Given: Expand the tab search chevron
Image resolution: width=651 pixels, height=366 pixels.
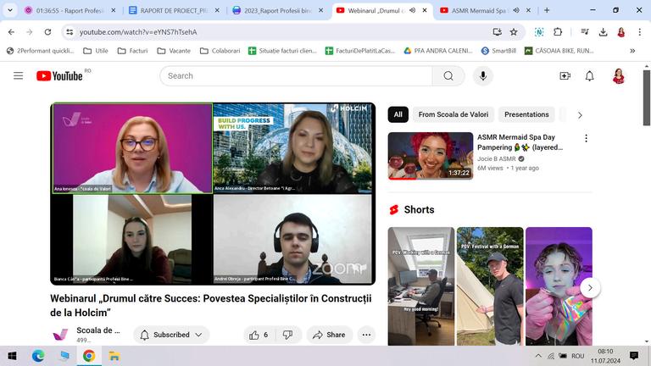Looking at the screenshot, I should pyautogui.click(x=10, y=10).
